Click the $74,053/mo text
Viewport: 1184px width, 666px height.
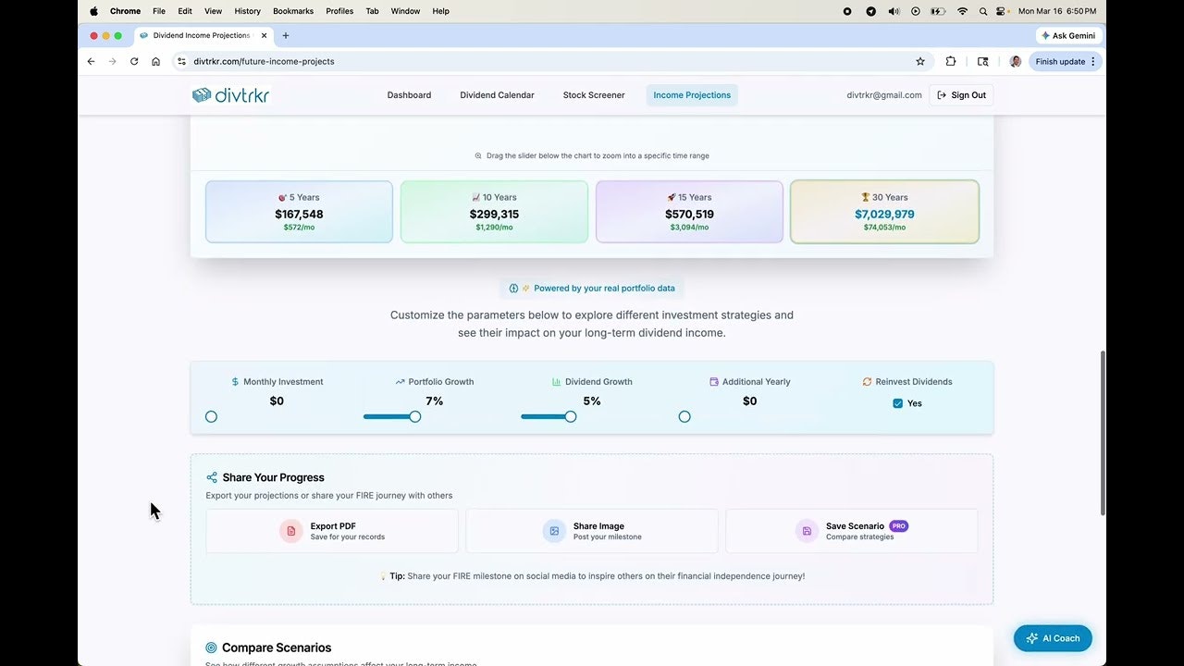[x=884, y=228]
